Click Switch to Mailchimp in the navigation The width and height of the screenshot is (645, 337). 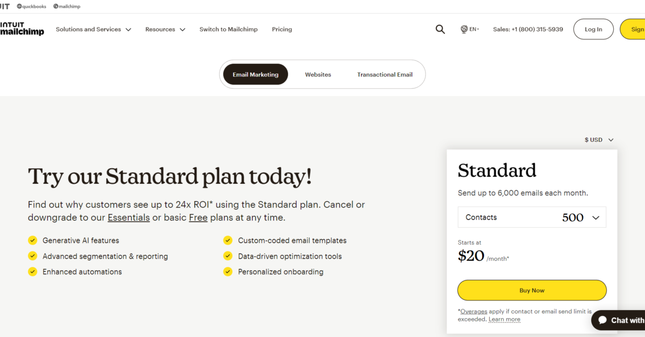coord(228,29)
